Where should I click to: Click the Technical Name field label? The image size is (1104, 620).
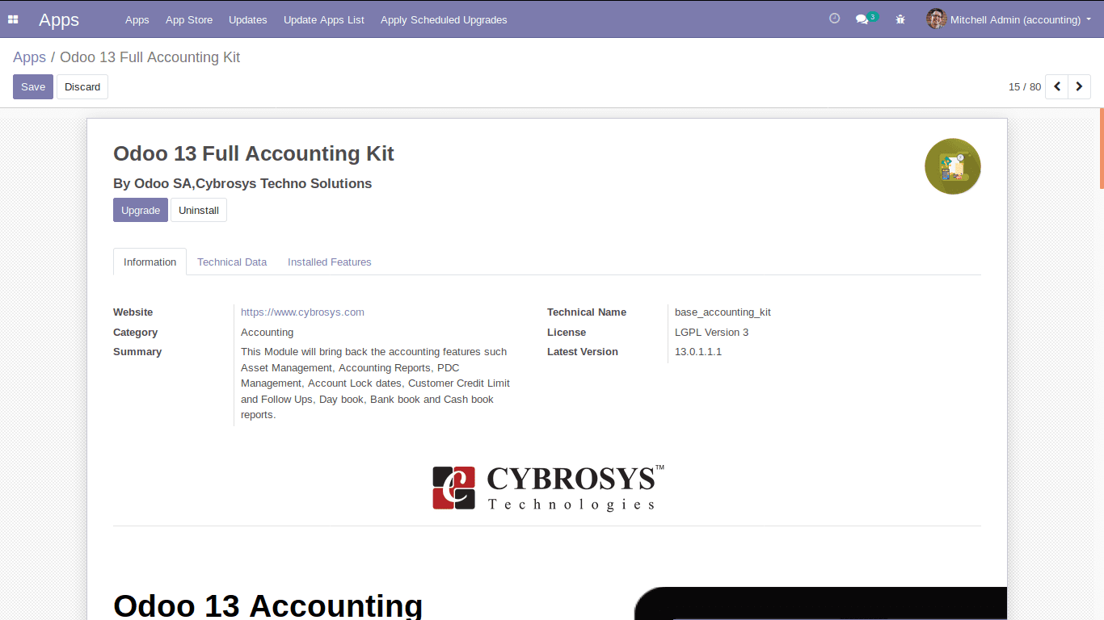[587, 312]
